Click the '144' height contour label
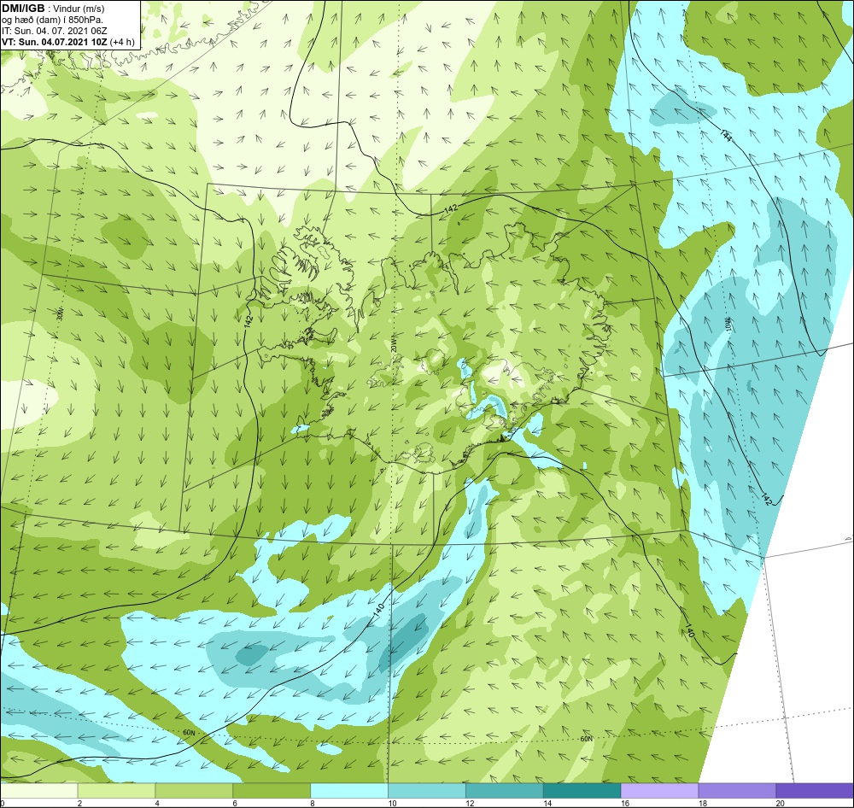 tap(726, 135)
